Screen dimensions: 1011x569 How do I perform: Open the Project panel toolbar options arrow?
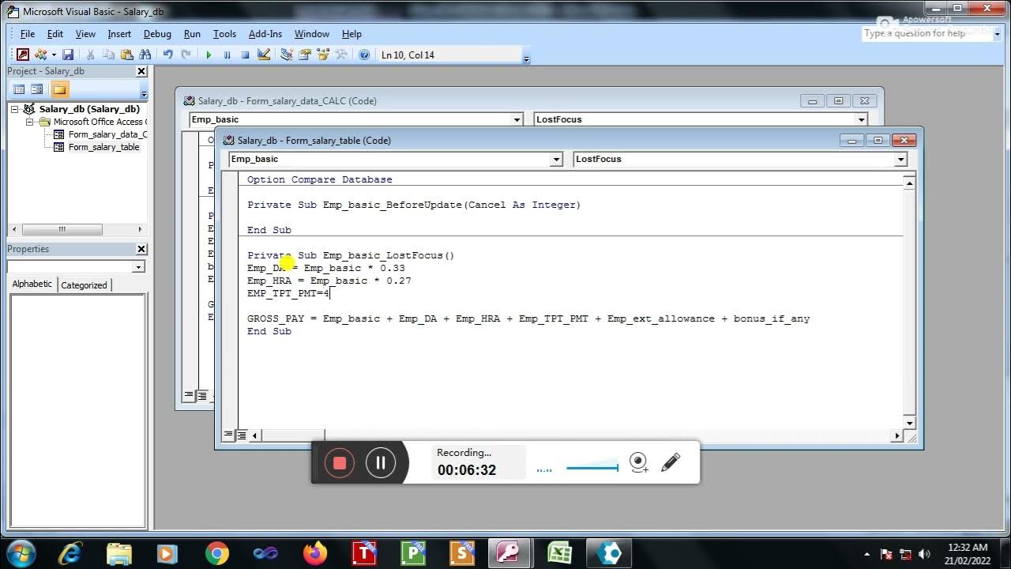[x=144, y=92]
